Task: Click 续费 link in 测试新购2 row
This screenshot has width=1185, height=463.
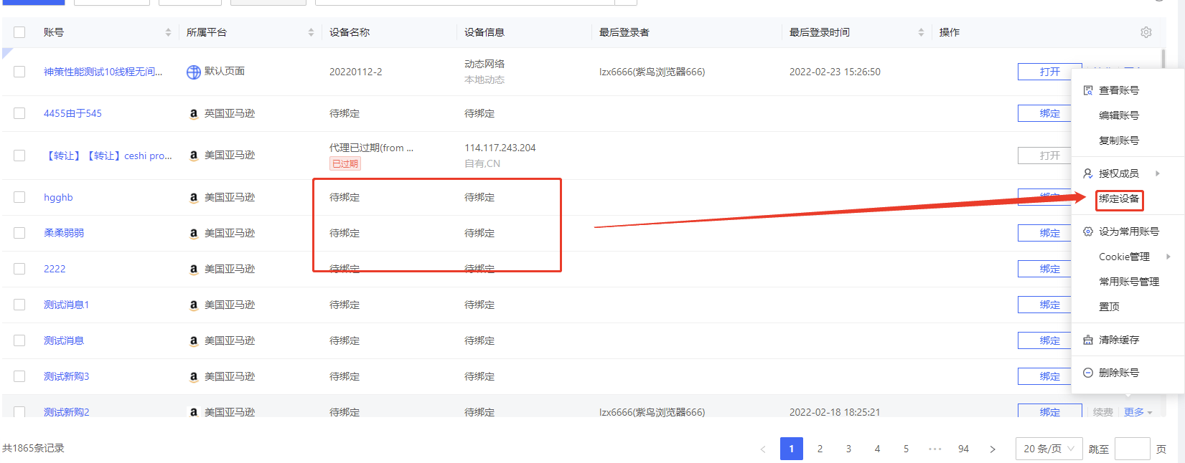Action: tap(1103, 412)
